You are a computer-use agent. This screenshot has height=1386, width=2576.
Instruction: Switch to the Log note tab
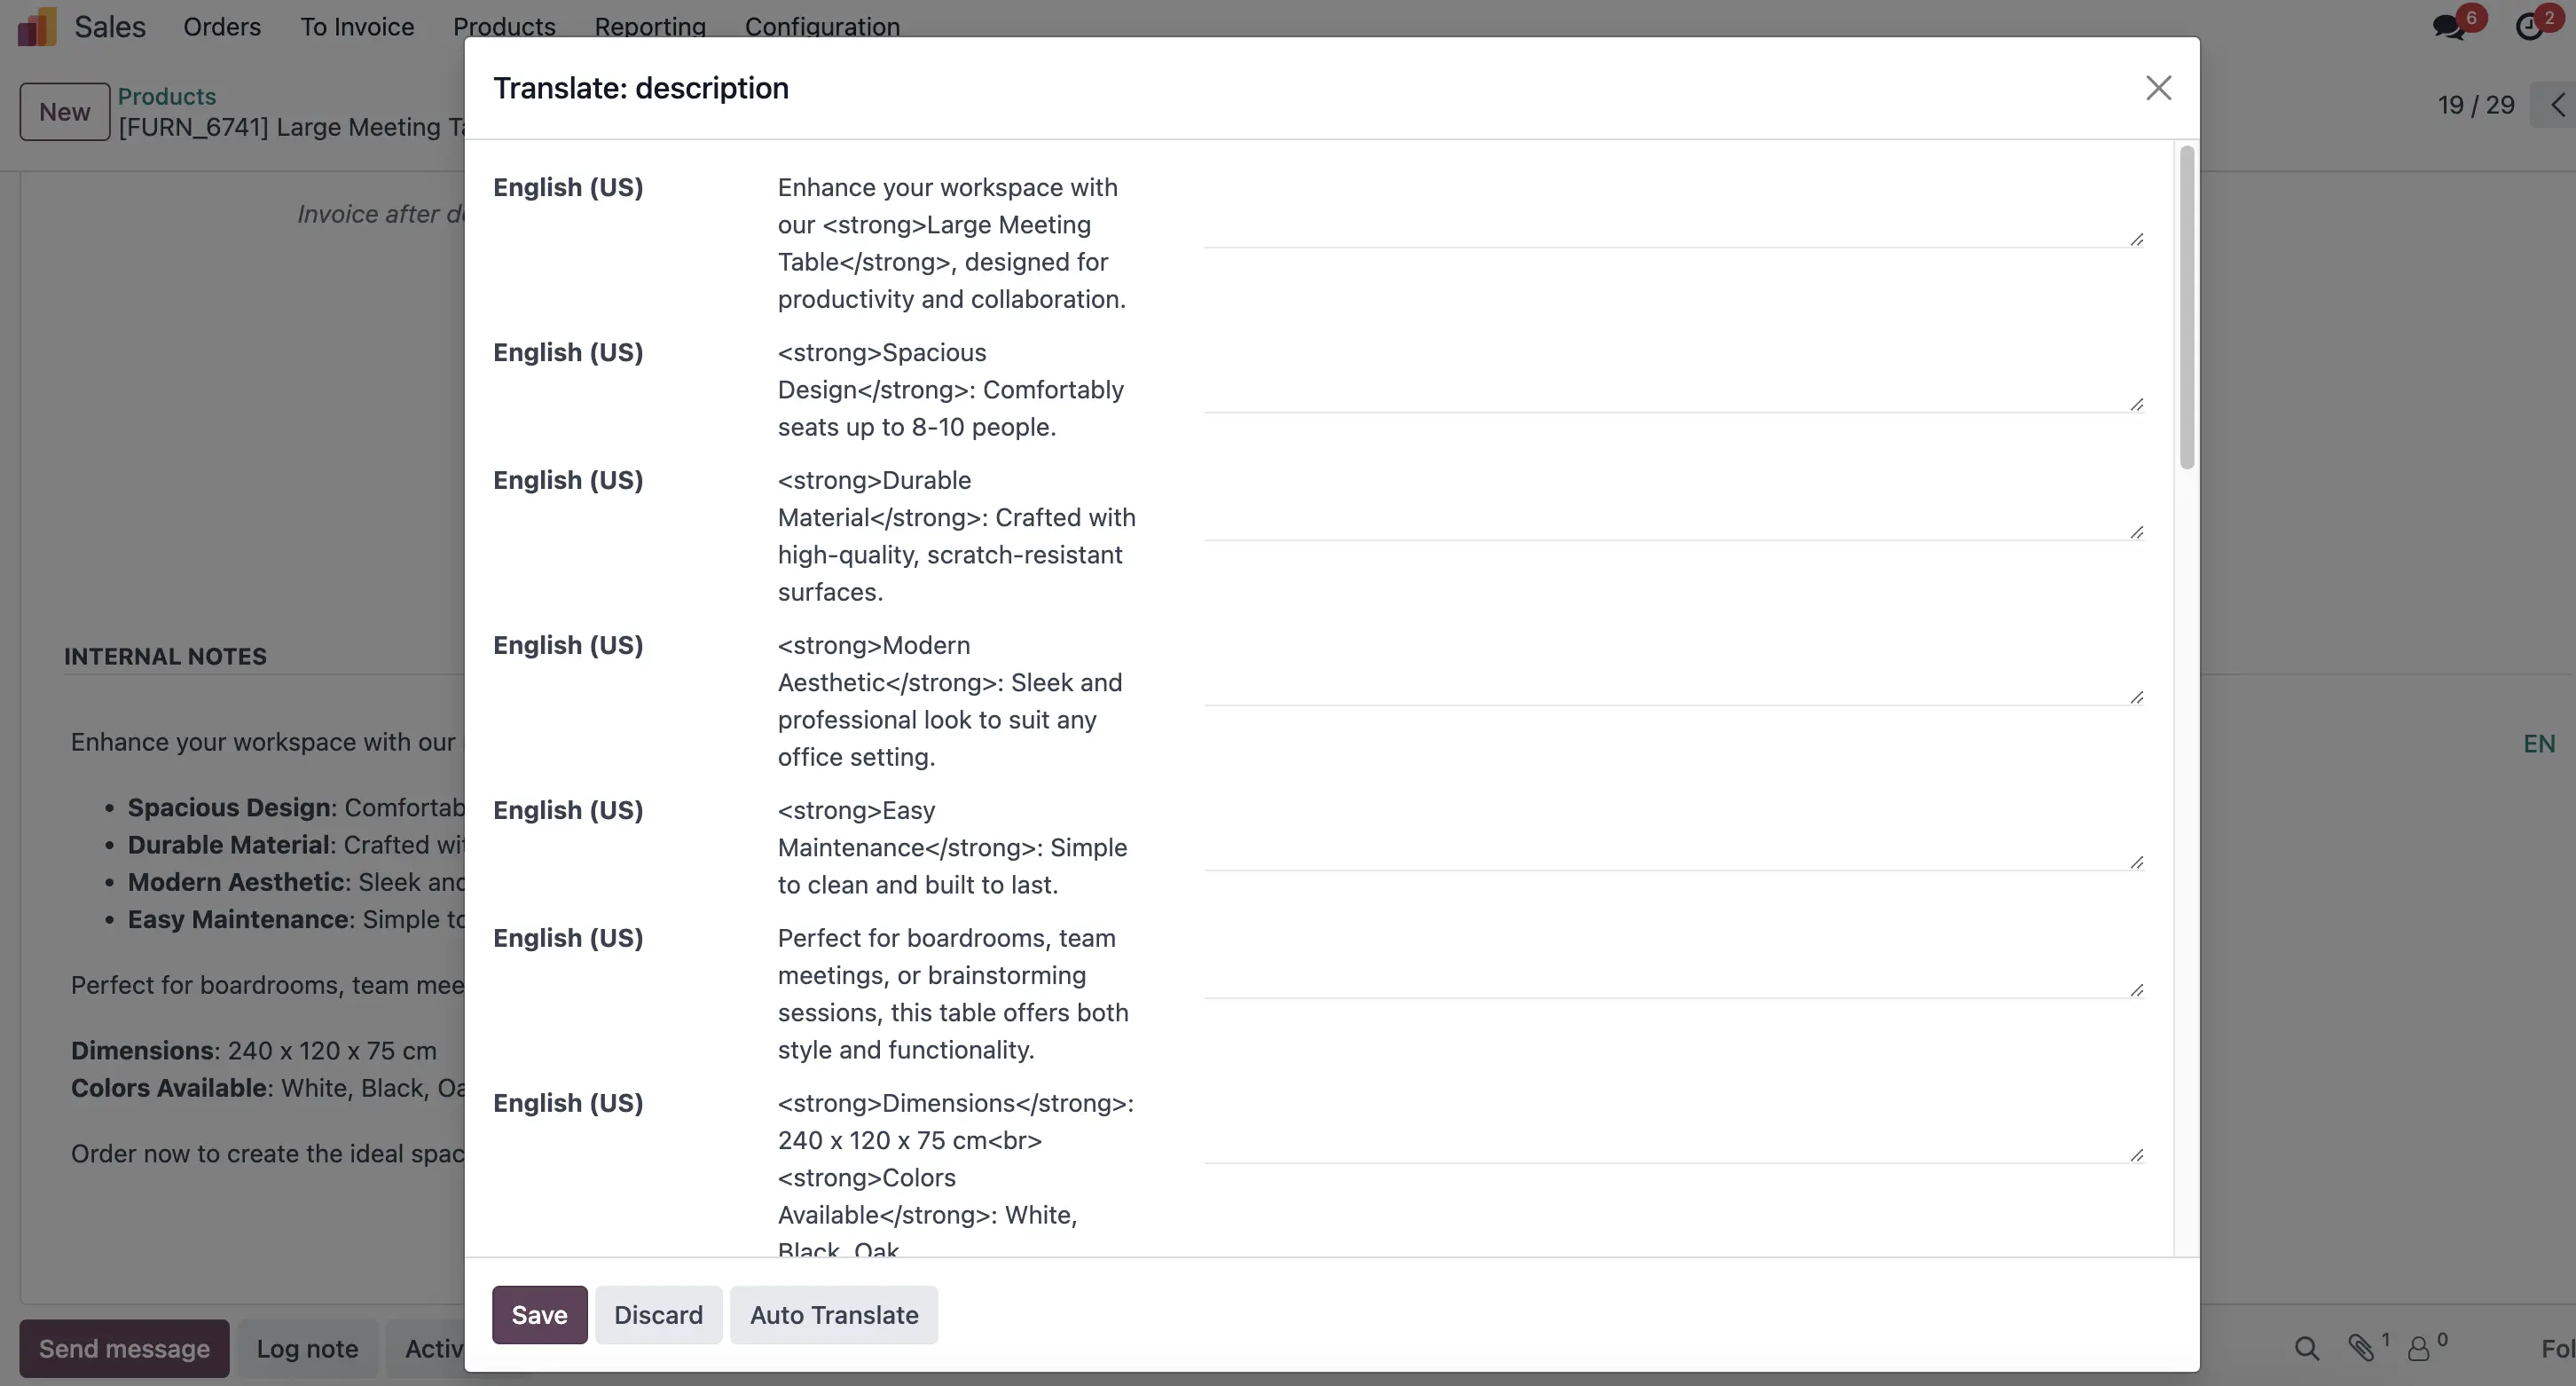pyautogui.click(x=307, y=1348)
